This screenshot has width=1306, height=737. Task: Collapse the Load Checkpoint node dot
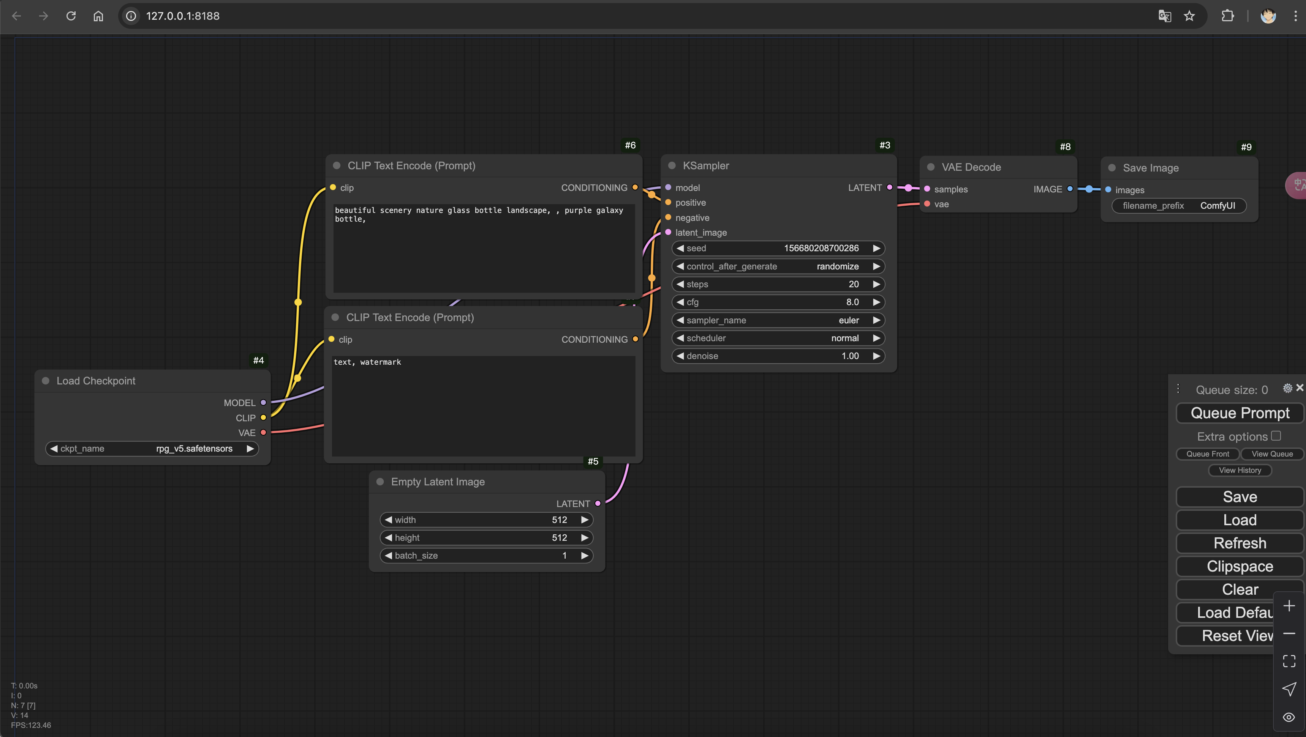[46, 381]
